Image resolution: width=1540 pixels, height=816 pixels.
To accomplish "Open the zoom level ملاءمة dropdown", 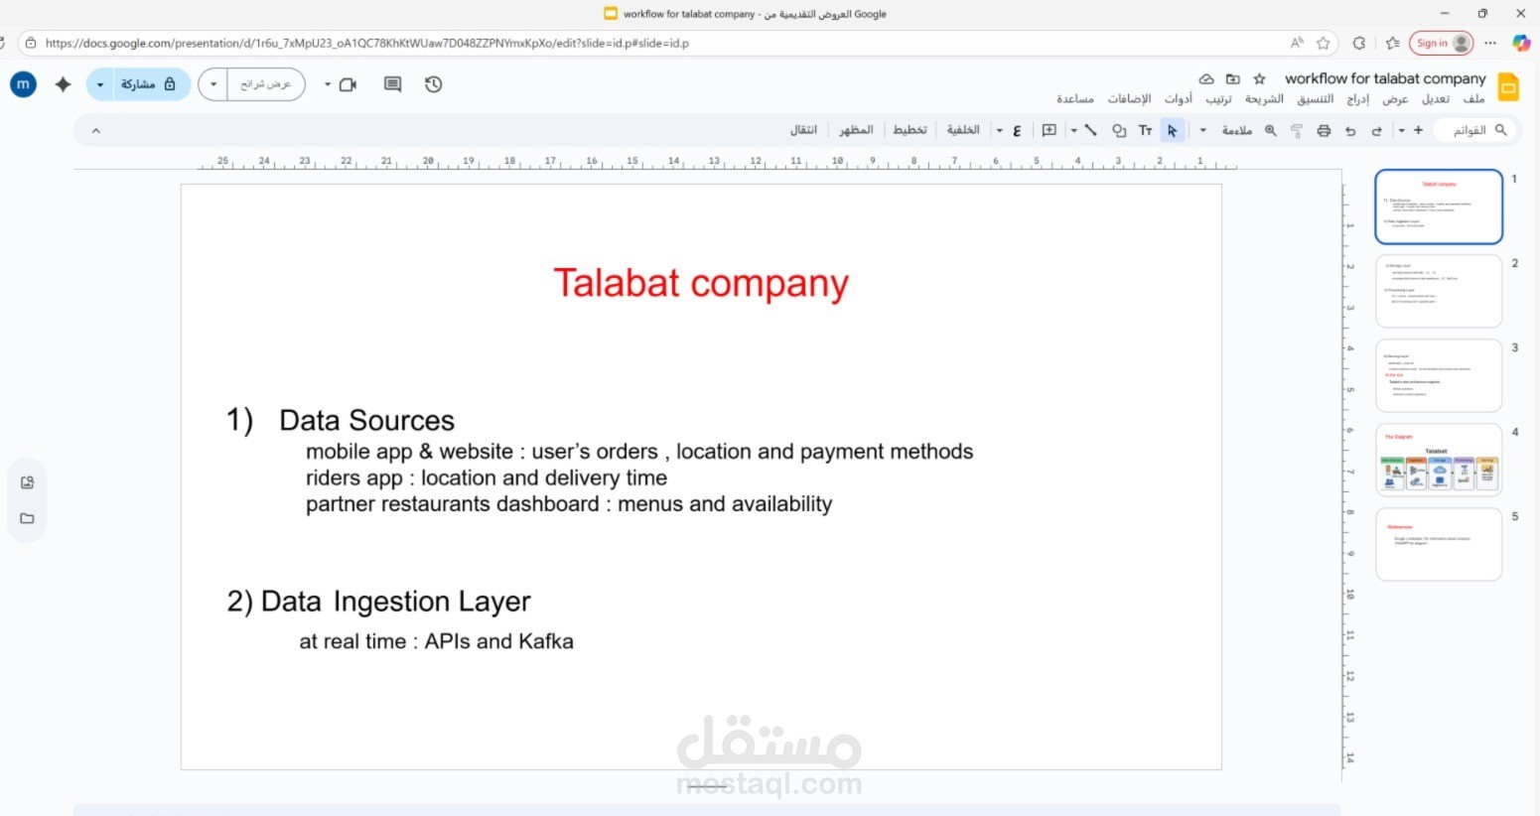I will tap(1229, 130).
